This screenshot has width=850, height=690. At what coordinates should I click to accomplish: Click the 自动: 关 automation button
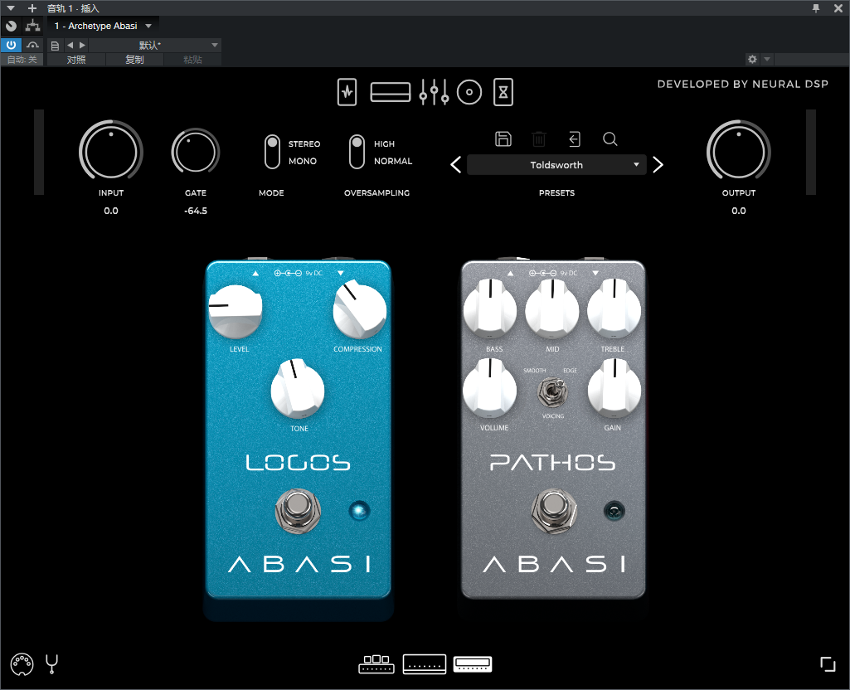(x=22, y=60)
